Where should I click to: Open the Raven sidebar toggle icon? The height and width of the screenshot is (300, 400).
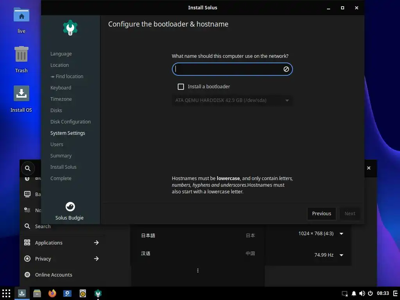(x=395, y=293)
